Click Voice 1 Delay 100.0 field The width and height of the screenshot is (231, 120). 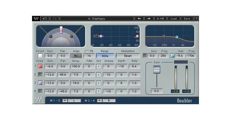pos(76,66)
